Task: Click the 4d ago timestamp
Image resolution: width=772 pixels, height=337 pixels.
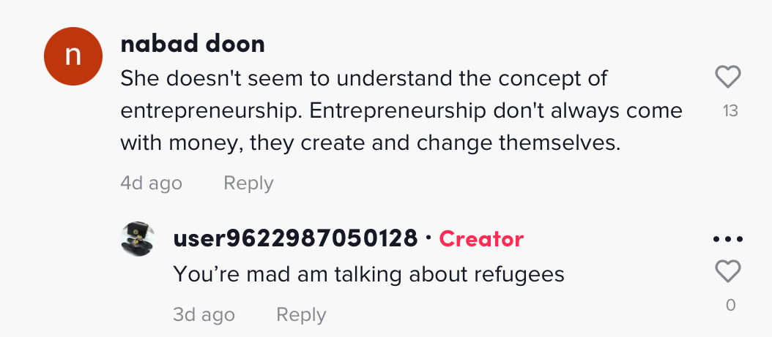Action: [151, 183]
